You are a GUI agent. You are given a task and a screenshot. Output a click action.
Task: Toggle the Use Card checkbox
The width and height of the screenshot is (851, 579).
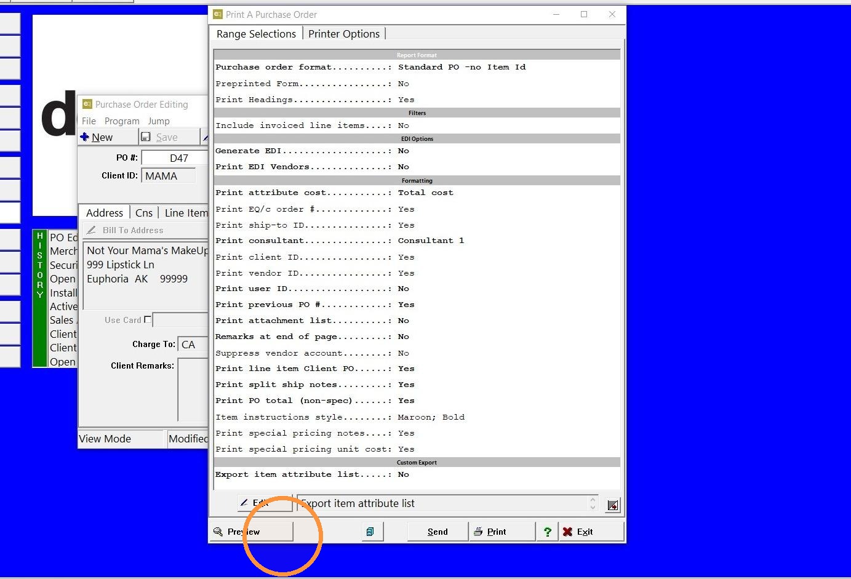[147, 320]
